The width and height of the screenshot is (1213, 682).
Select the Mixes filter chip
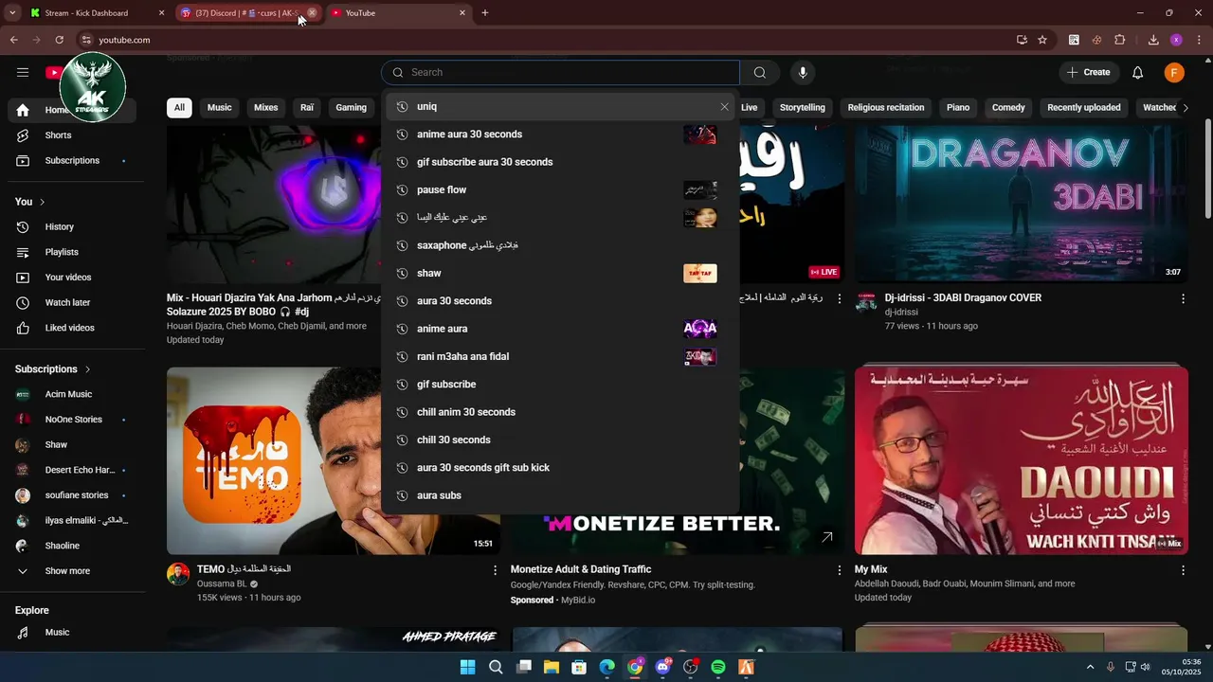266,108
